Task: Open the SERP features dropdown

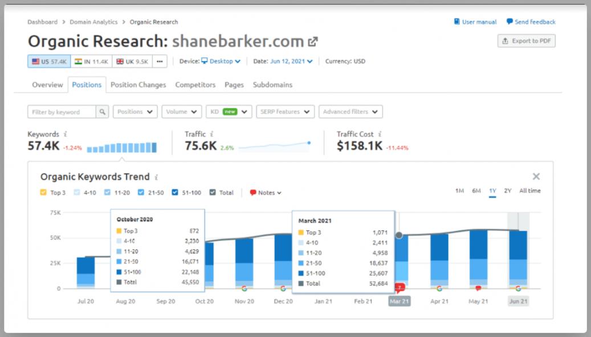Action: (286, 112)
